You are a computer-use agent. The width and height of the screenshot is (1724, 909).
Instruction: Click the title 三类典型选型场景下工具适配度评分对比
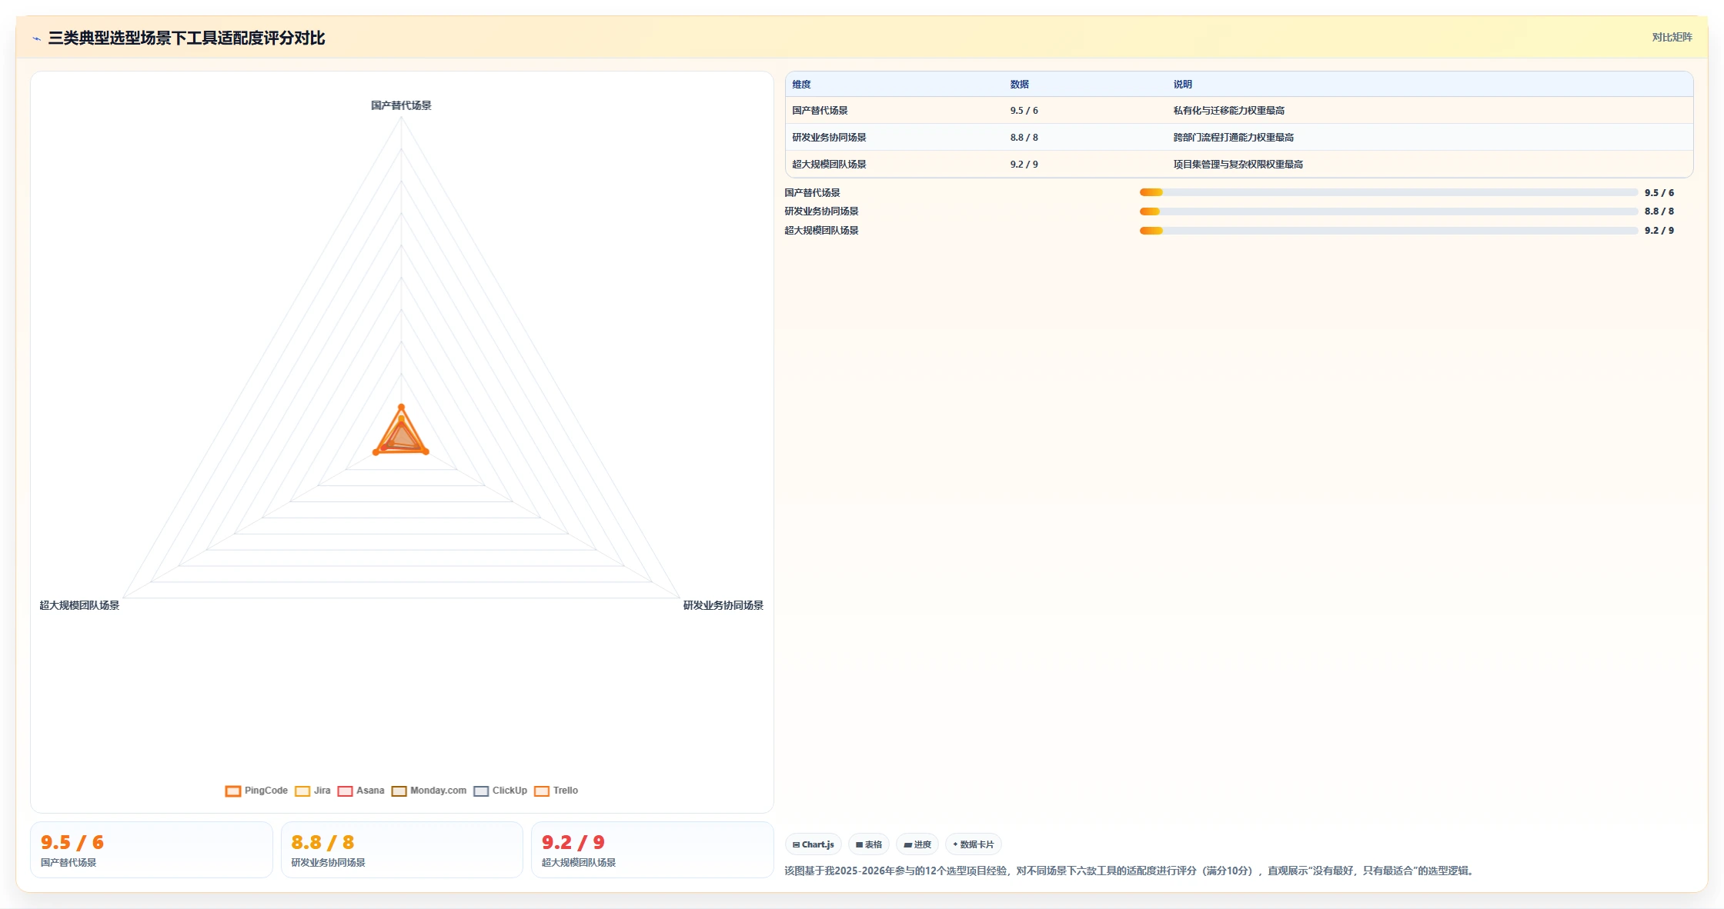(186, 38)
